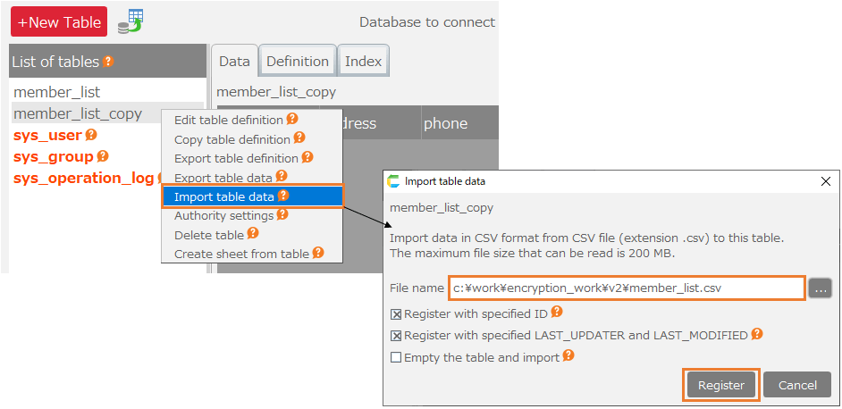Click help icon beside Edit table definition

pos(292,119)
